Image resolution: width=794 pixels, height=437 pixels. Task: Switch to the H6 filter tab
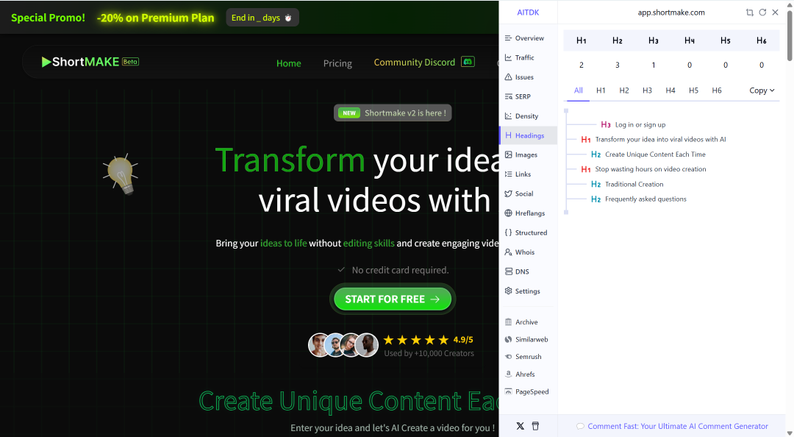tap(717, 90)
